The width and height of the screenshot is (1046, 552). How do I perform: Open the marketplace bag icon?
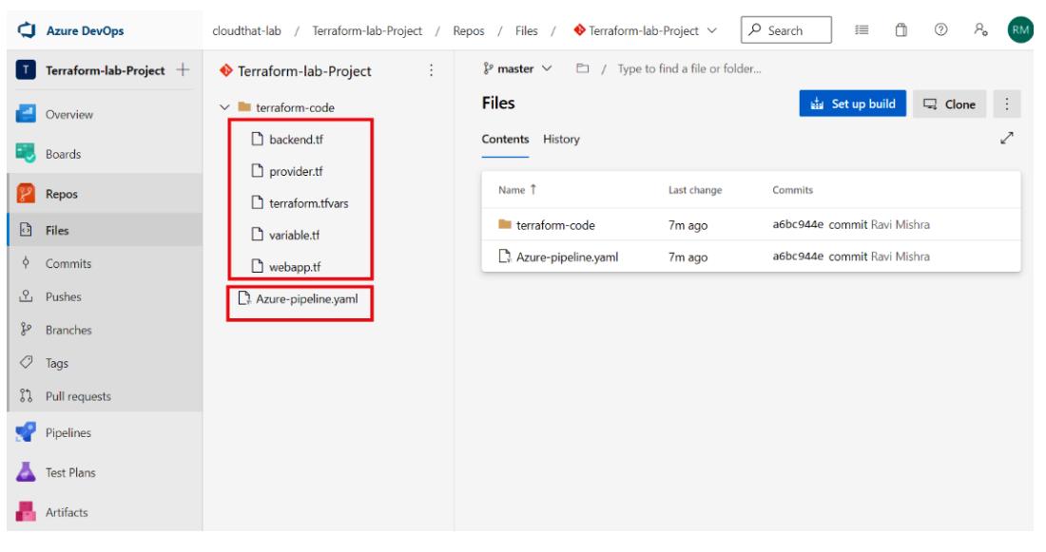[901, 30]
